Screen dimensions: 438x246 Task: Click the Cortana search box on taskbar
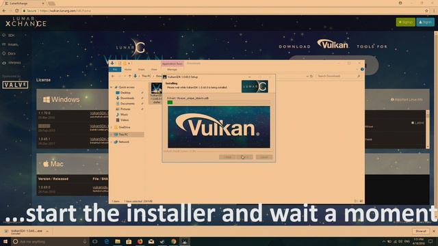coord(50,241)
